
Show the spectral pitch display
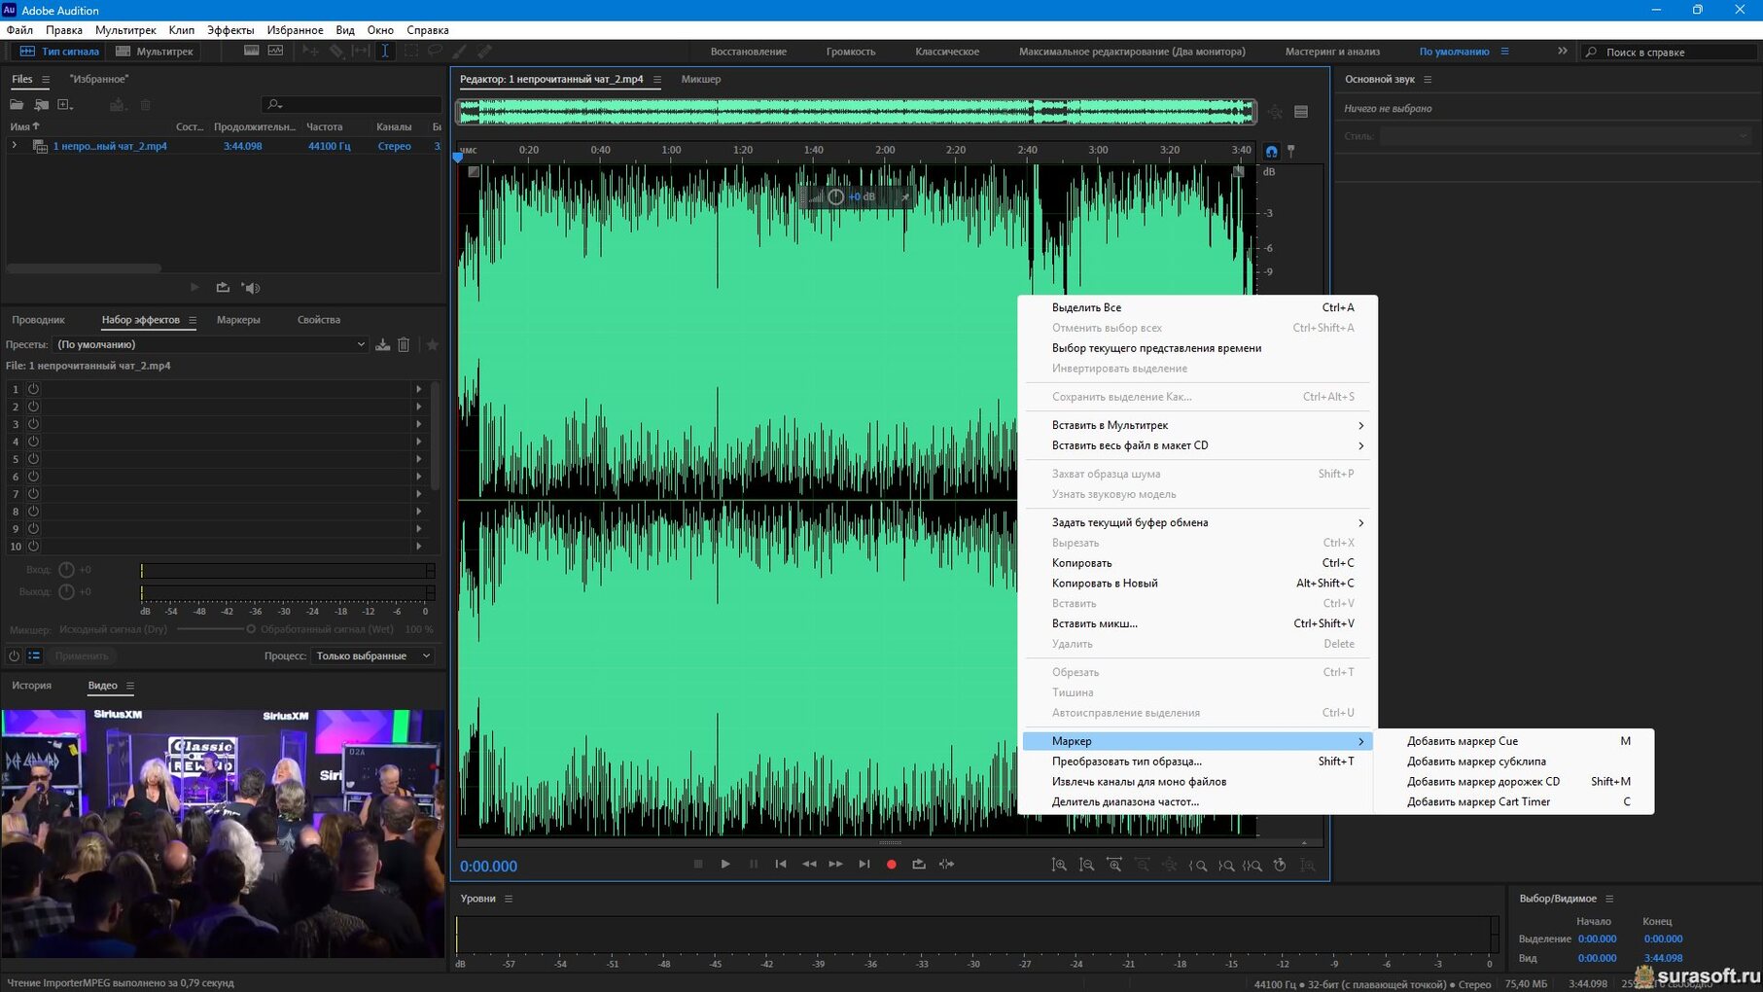pos(276,51)
